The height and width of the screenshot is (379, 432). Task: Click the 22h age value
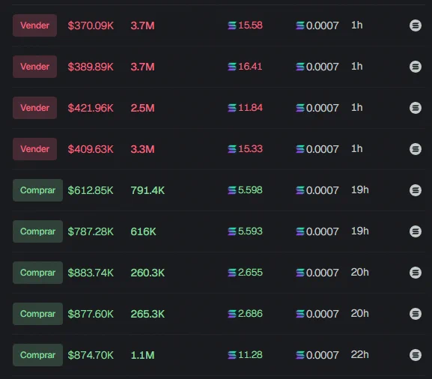(360, 355)
